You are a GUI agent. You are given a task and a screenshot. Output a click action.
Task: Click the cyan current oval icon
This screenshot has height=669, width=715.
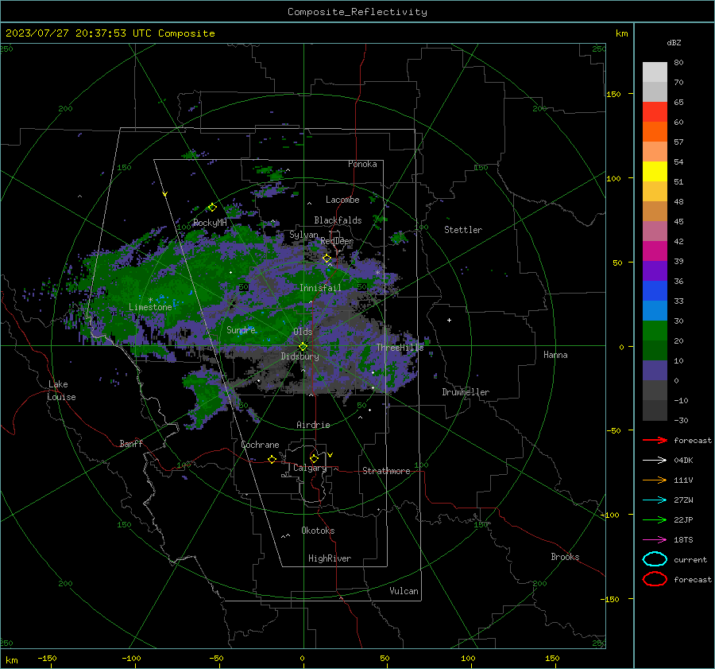pyautogui.click(x=655, y=559)
